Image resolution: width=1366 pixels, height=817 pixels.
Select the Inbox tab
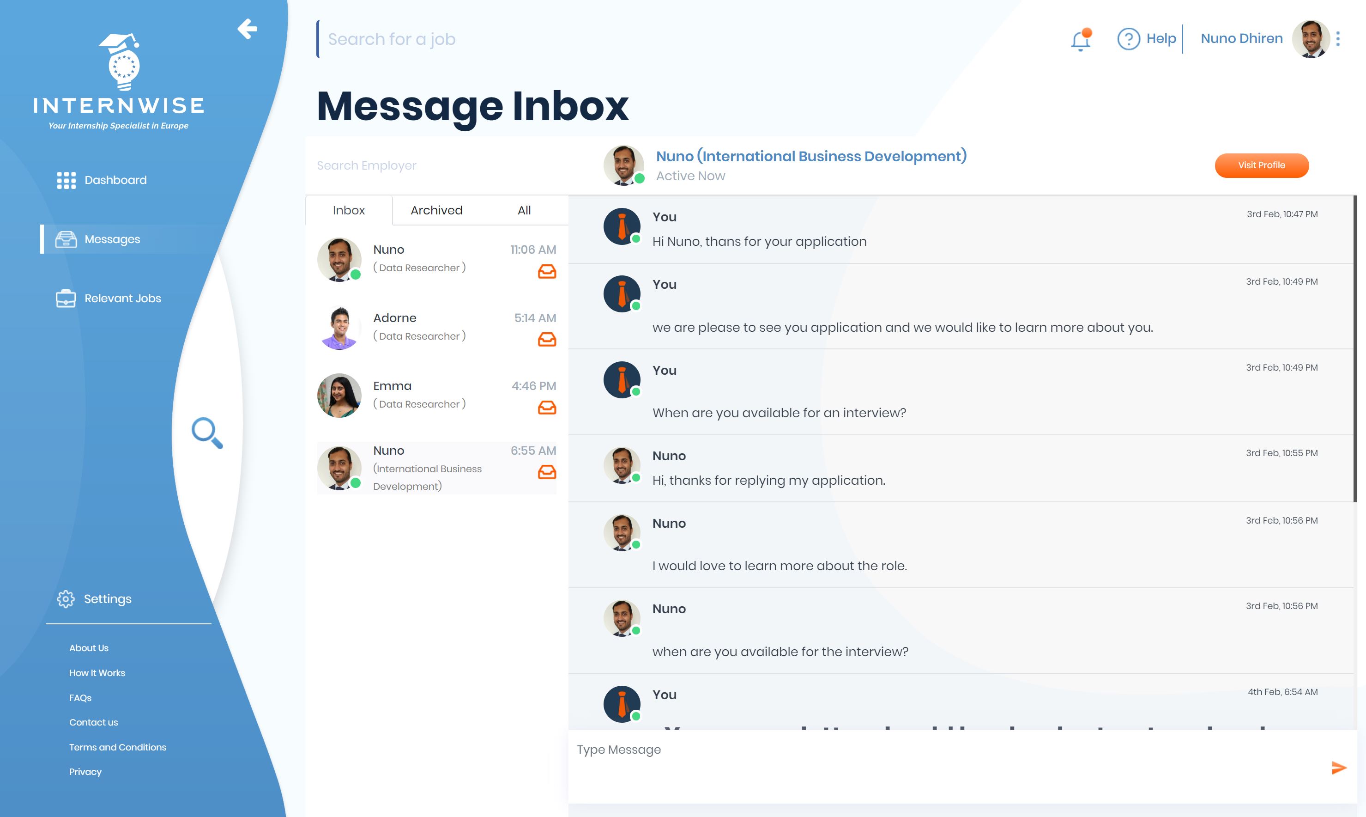[349, 210]
